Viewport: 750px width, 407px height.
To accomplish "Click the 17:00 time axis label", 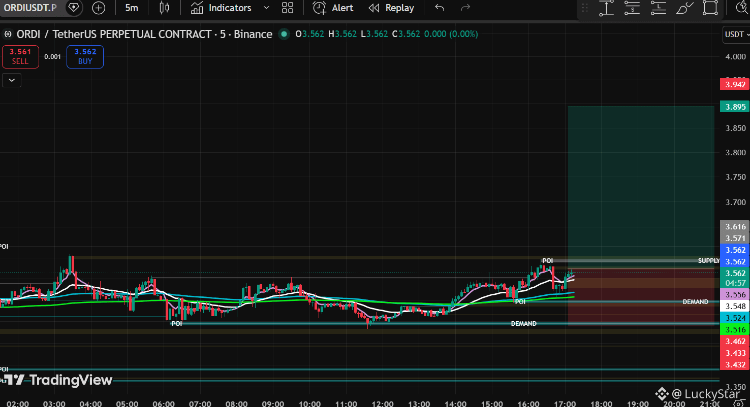I will click(x=565, y=404).
